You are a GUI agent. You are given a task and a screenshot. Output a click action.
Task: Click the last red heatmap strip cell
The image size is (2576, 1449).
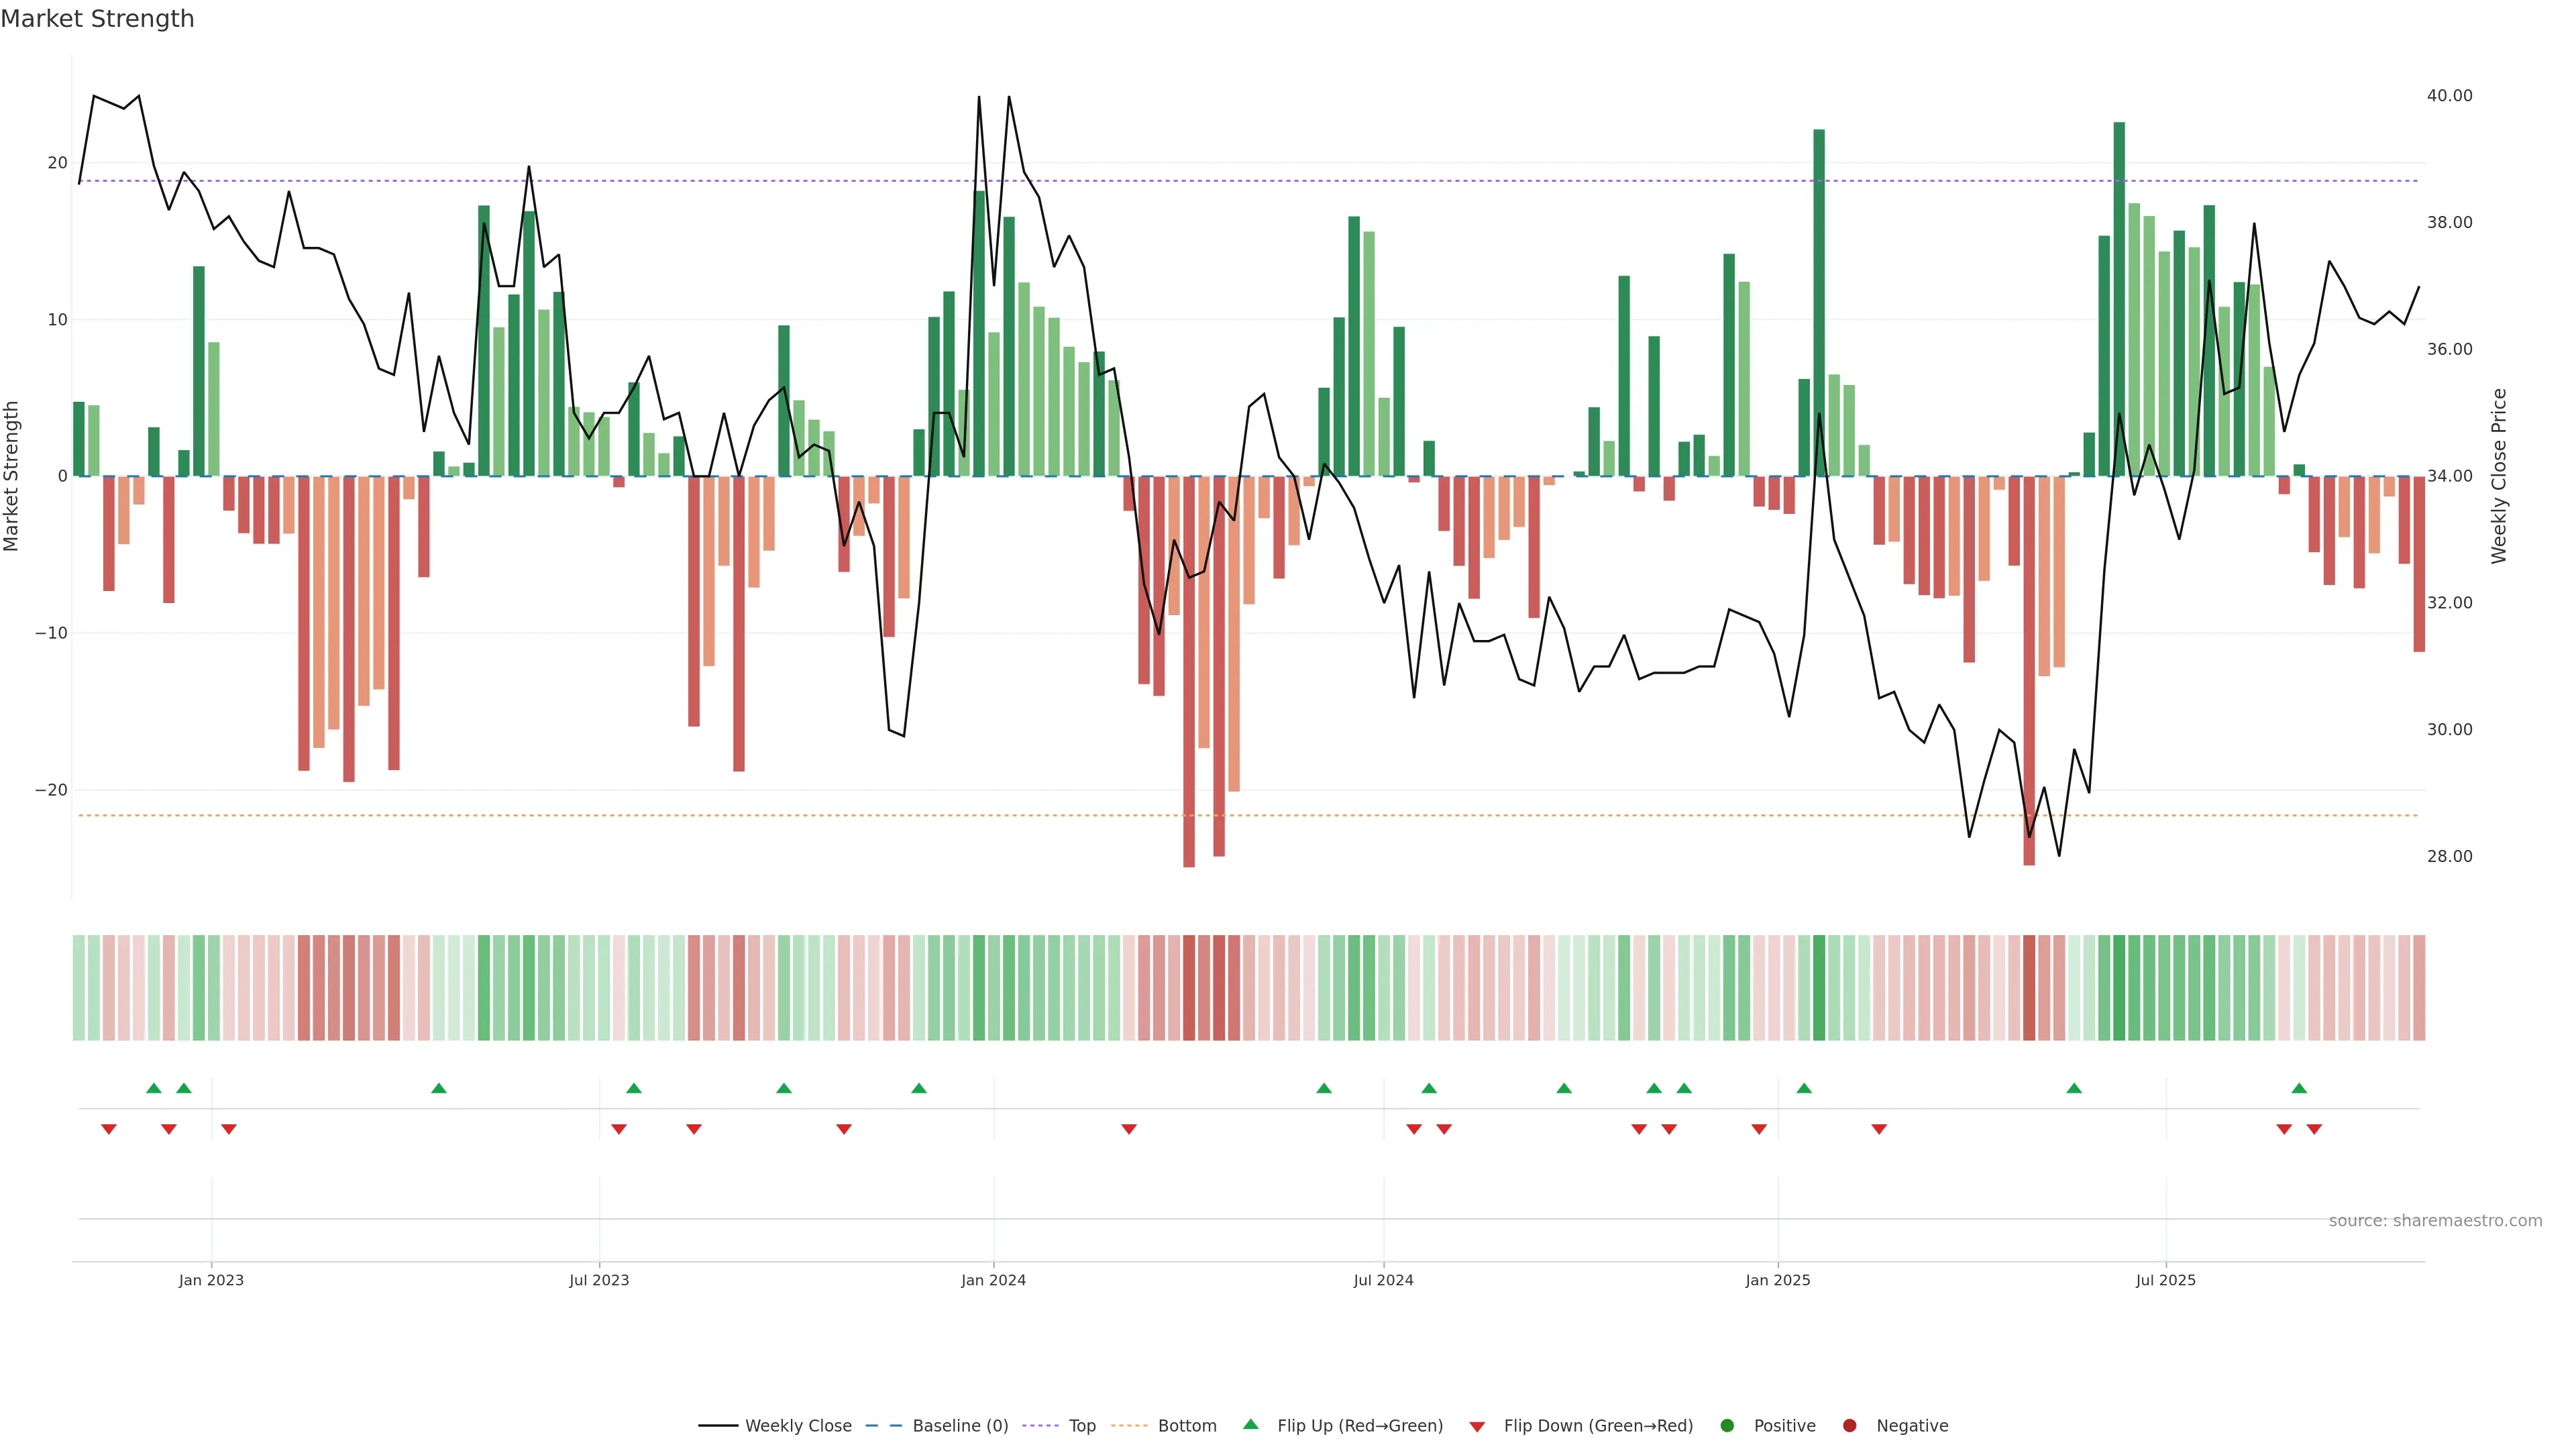click(2419, 987)
